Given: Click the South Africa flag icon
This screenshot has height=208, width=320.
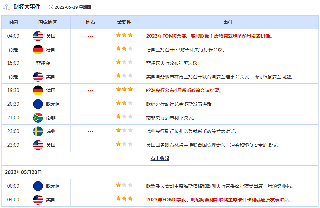Looking at the screenshot, I should pos(38,118).
